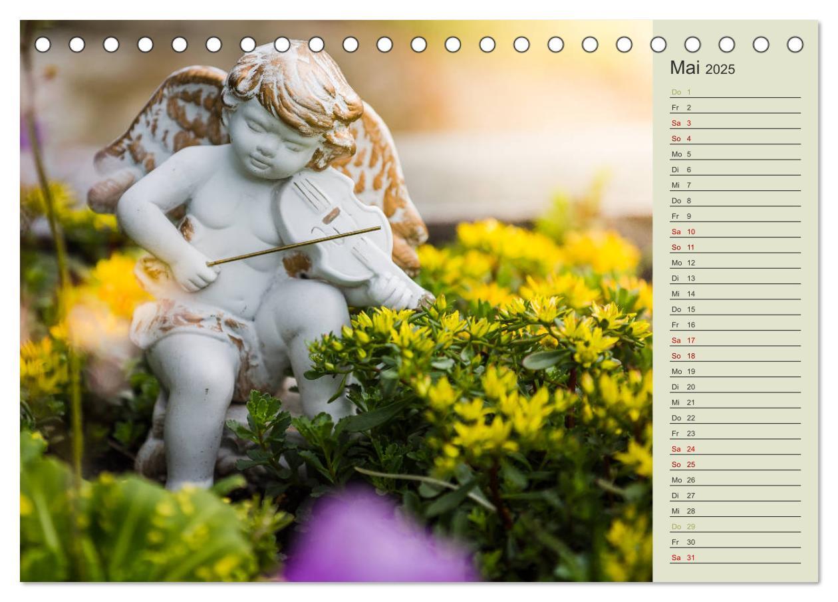Select the 'Di 6' calendar row
This screenshot has height=602, width=838.
click(735, 170)
